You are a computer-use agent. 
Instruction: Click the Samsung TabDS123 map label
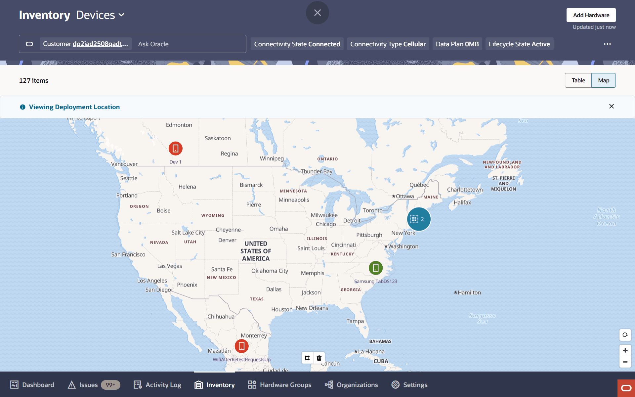pyautogui.click(x=376, y=281)
